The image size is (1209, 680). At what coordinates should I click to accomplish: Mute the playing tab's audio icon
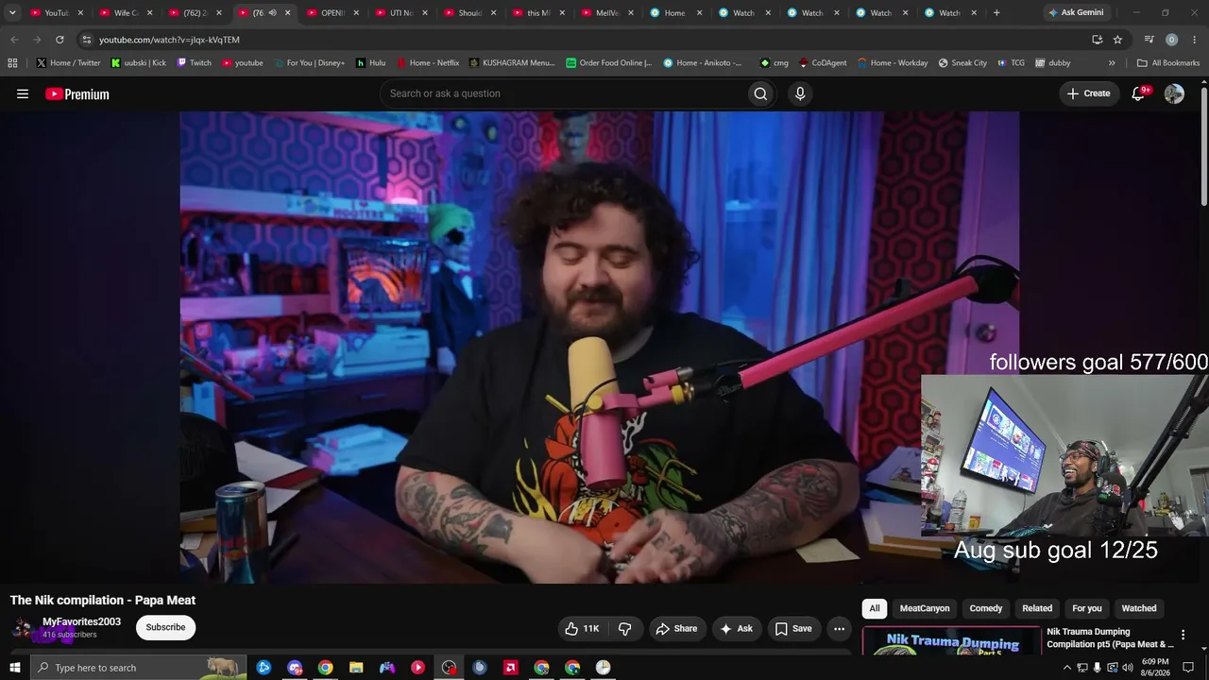[x=272, y=13]
